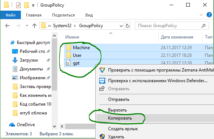Click the date 22.11.2017 18:28
214x139 pixels.
(176, 55)
